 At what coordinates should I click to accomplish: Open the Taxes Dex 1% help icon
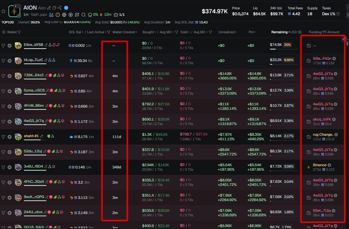[x=338, y=14]
